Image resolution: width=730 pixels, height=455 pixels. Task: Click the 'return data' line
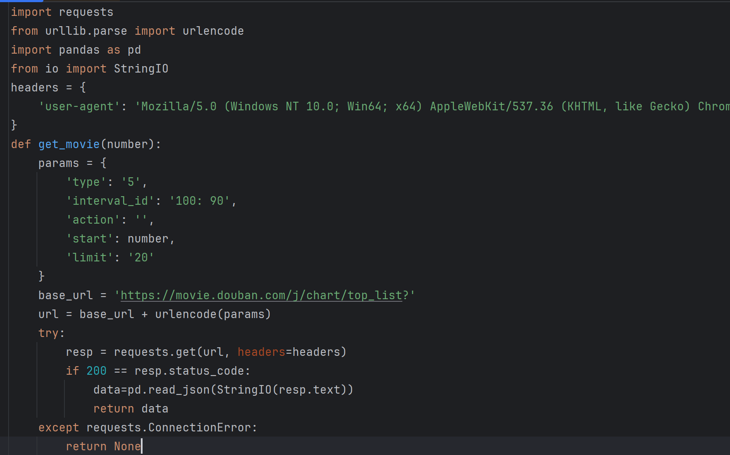(x=131, y=409)
